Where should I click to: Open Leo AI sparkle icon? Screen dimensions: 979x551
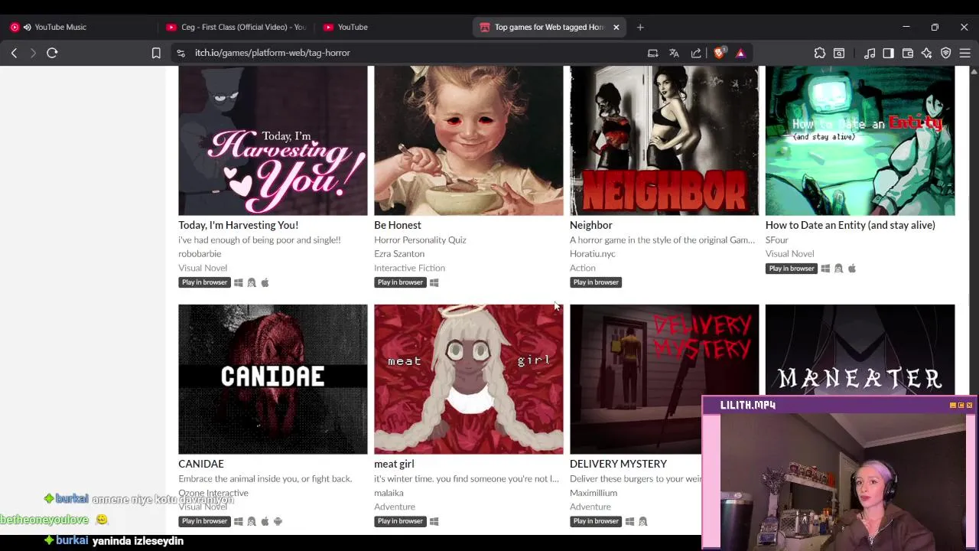(x=926, y=53)
